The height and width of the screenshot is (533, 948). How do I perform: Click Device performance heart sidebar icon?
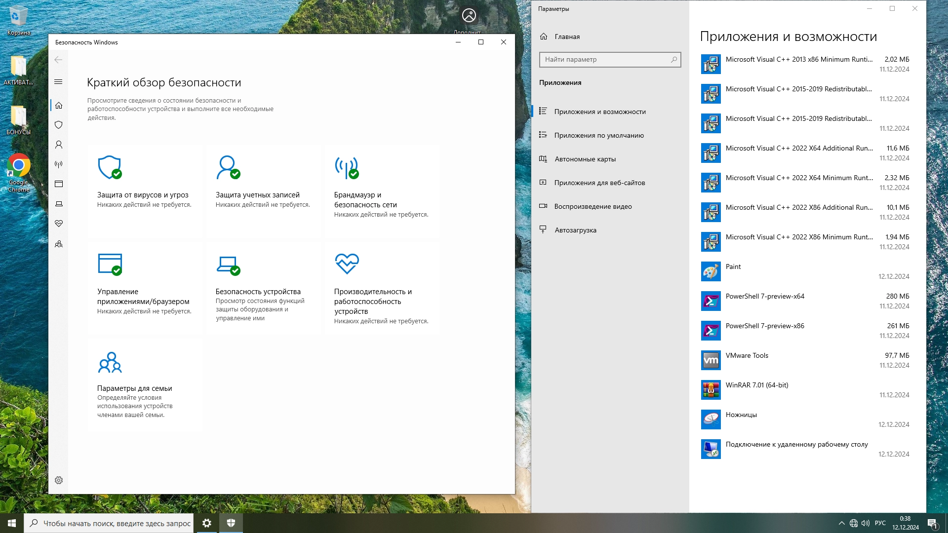point(59,224)
